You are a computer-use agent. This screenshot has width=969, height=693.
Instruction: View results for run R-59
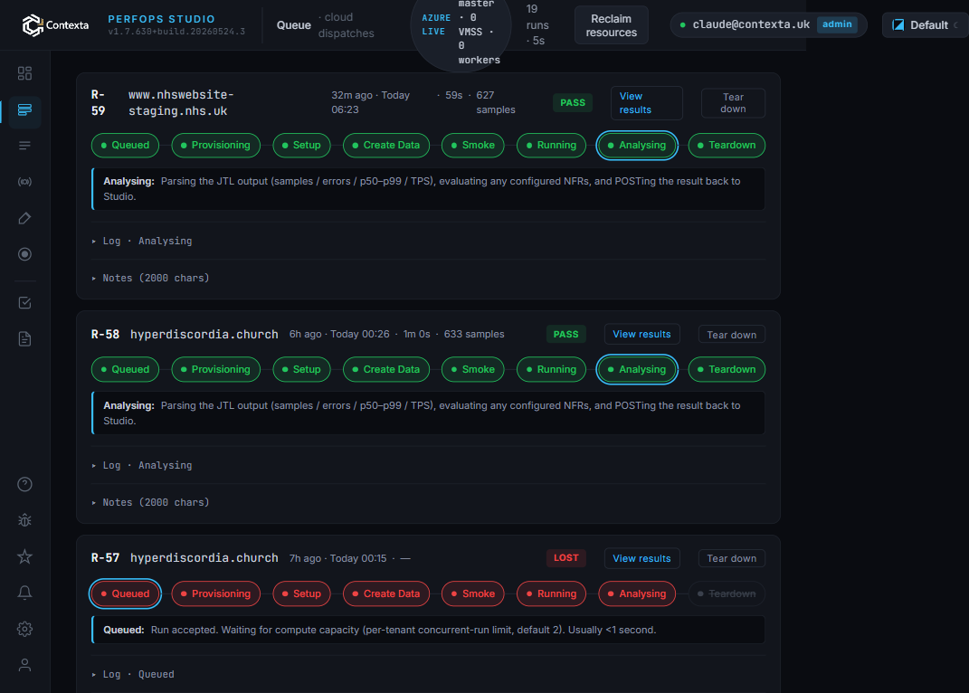coord(646,103)
